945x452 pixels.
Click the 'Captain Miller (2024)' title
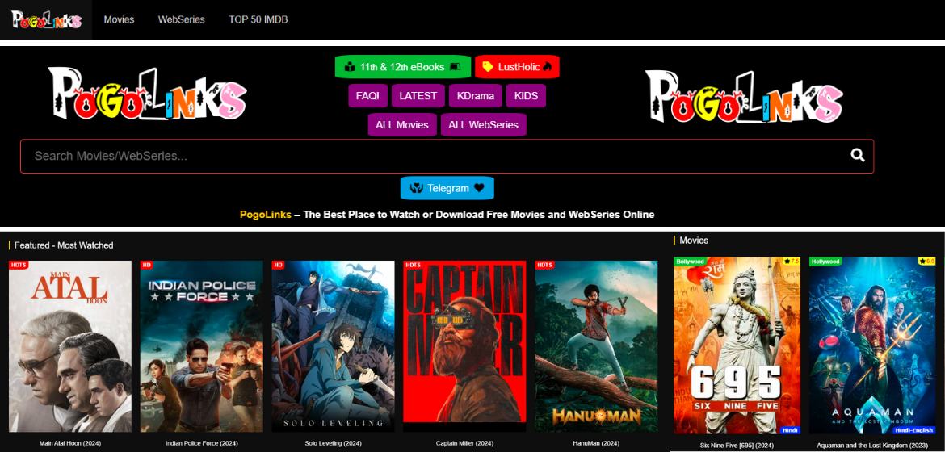point(464,443)
